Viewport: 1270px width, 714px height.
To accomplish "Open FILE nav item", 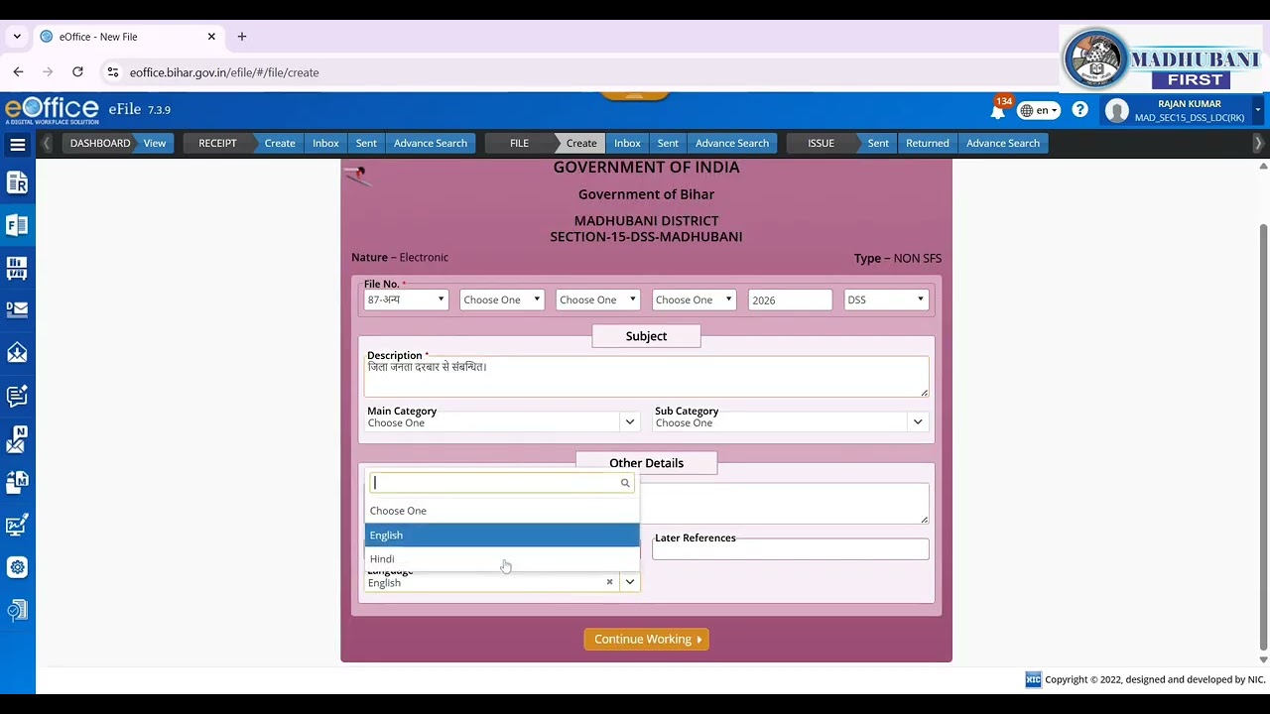I will point(519,143).
